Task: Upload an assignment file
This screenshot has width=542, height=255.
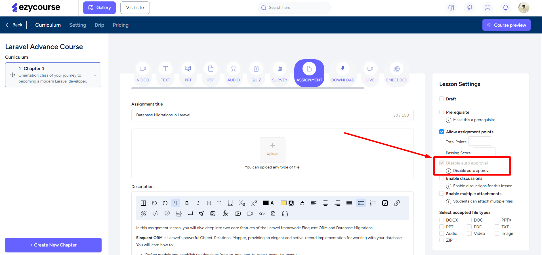Action: click(273, 150)
